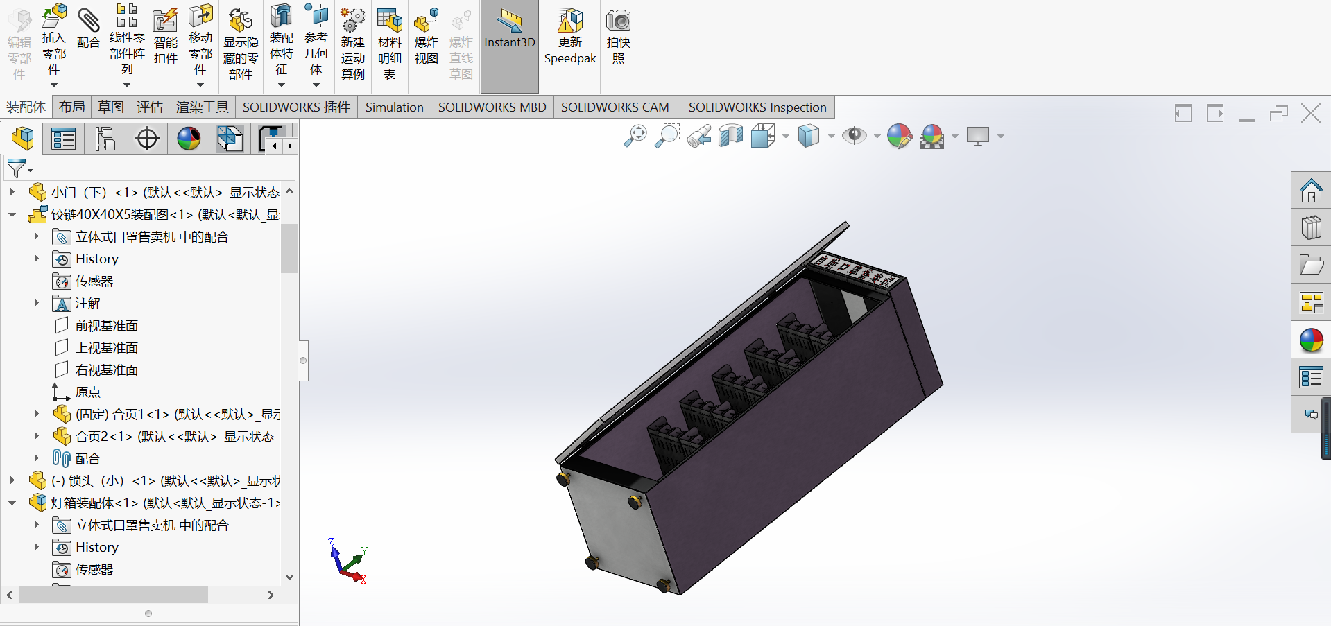Screen dimensions: 1331x626
Task: Open the ConfigurationManager tab icon
Action: pos(105,139)
